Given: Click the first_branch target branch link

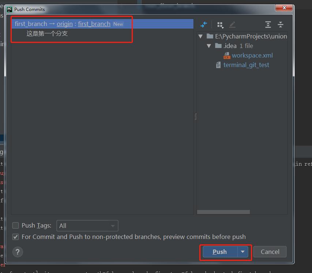Looking at the screenshot, I should click(x=94, y=24).
